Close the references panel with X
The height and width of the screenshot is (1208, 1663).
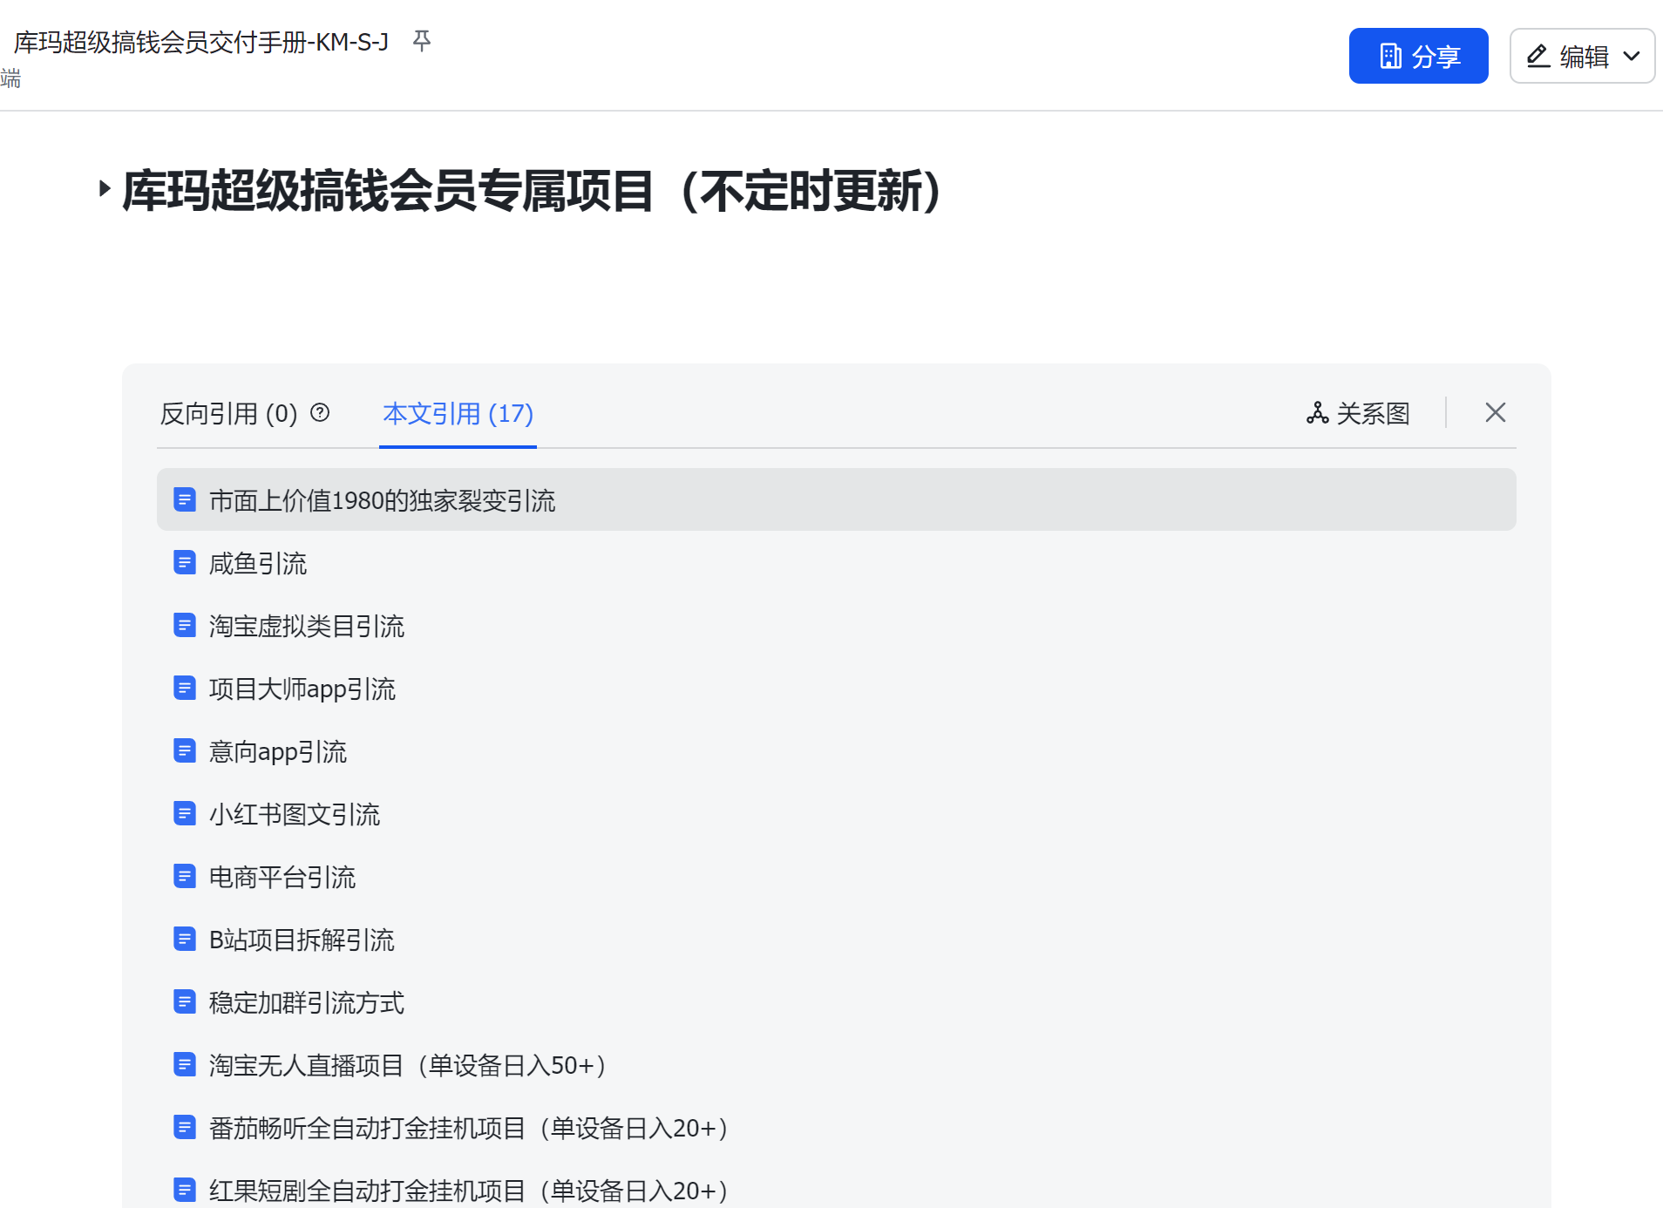pyautogui.click(x=1495, y=412)
